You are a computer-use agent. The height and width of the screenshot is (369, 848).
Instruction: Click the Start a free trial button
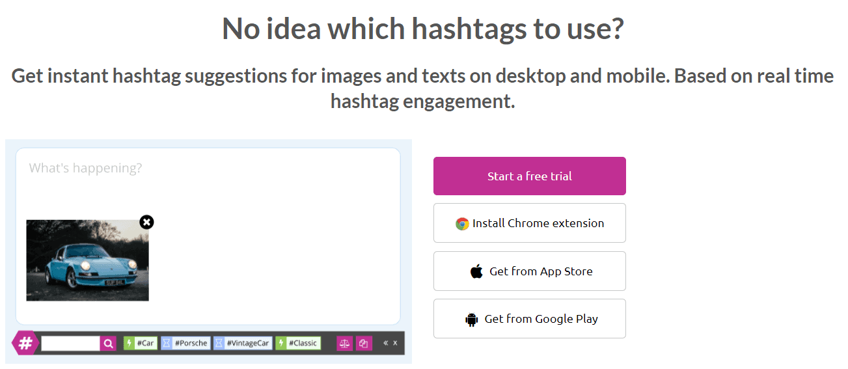point(529,176)
